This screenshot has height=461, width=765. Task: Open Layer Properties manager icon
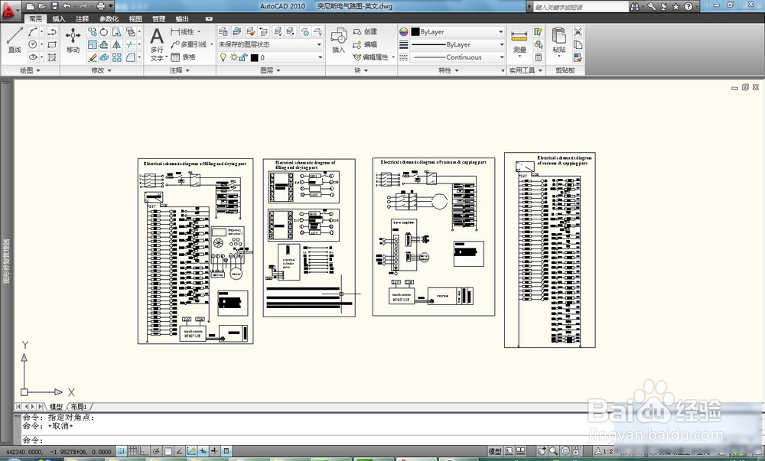[x=223, y=31]
